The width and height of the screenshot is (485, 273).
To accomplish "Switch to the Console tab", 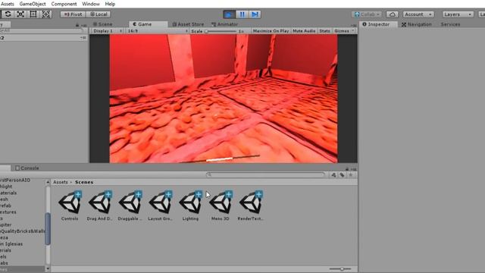I will [x=27, y=168].
